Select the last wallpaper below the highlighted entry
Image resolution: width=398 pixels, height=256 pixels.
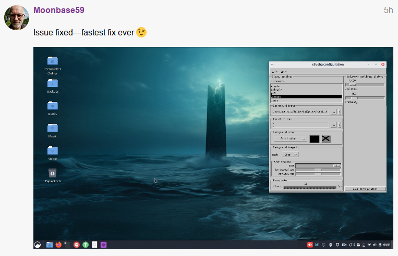(306, 100)
